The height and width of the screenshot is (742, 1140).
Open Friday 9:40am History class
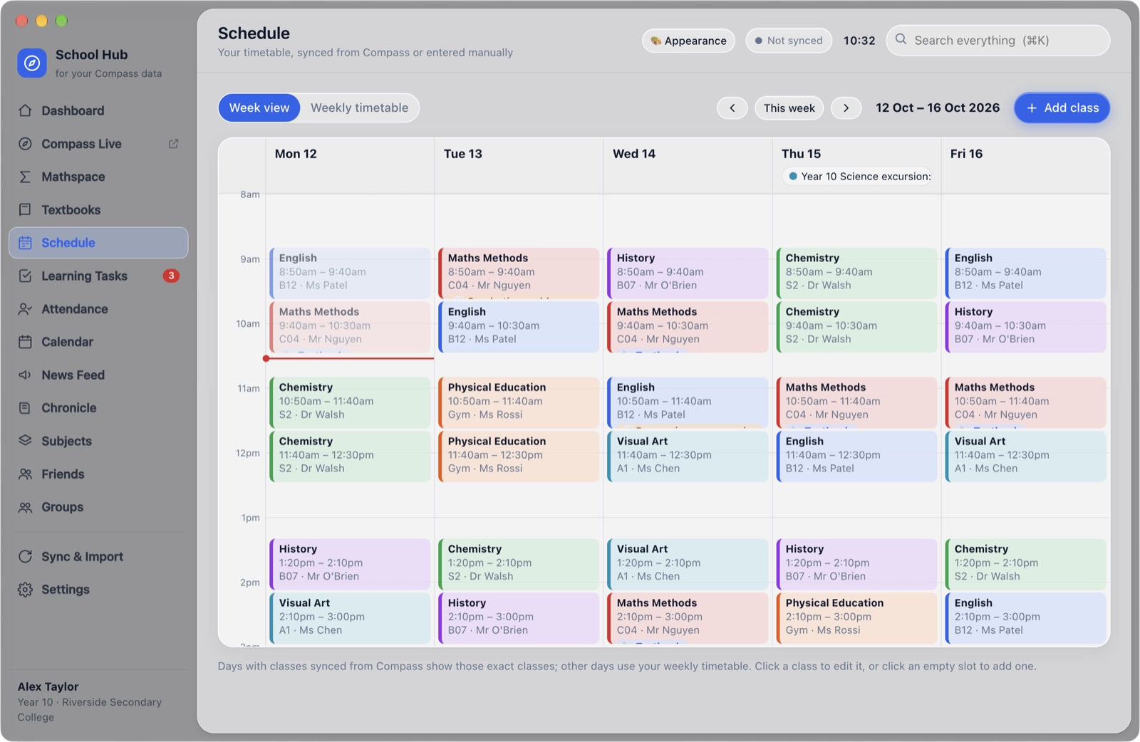coord(1025,327)
